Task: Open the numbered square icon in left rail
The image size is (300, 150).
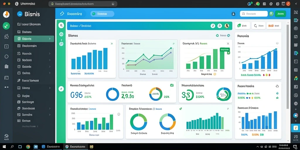Action: [6, 46]
